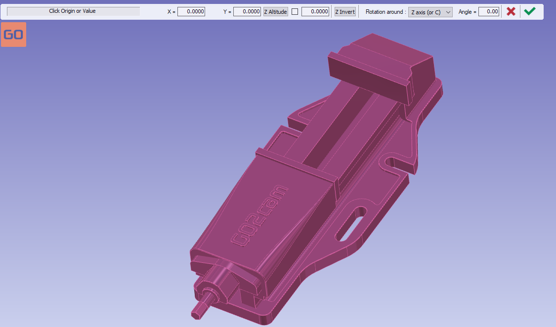This screenshot has width=556, height=327.
Task: Cancel with the red X icon
Action: (x=511, y=11)
